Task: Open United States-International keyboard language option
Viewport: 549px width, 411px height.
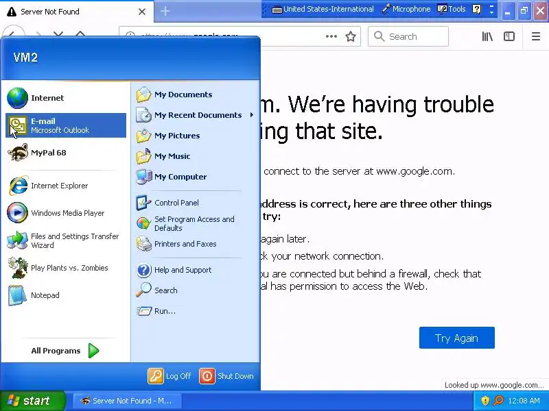Action: tap(323, 9)
